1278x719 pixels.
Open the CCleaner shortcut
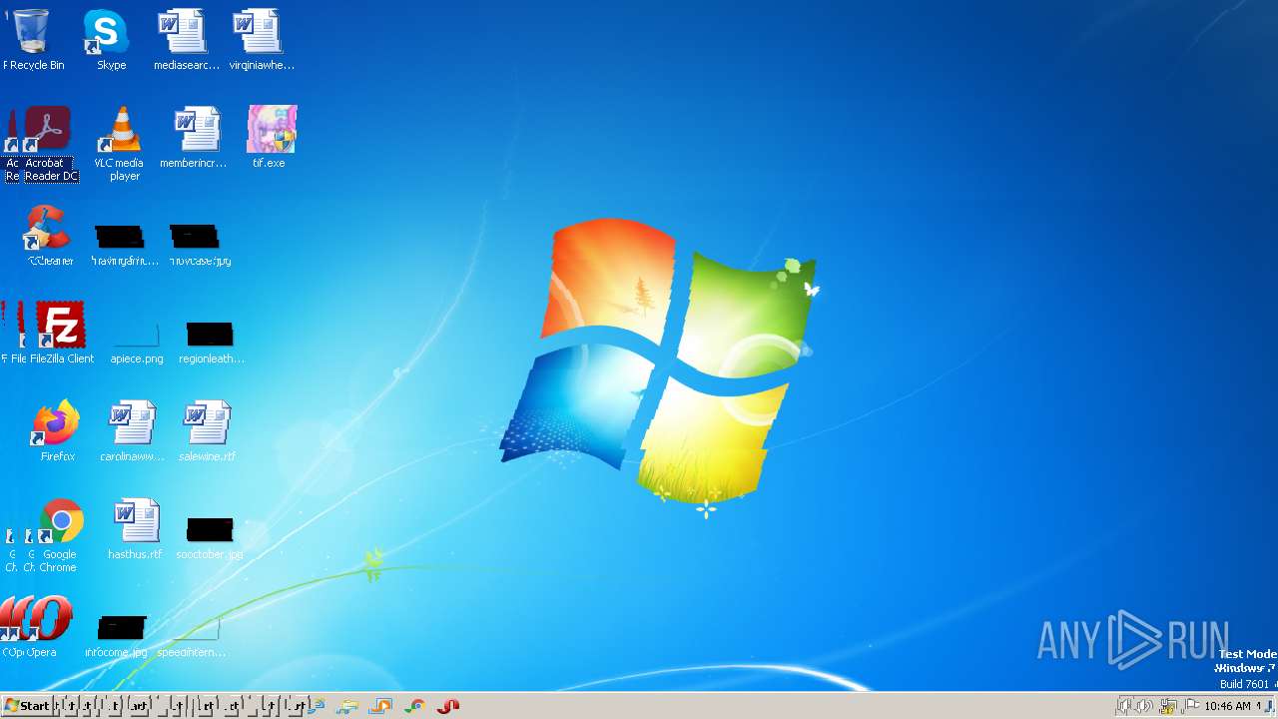tap(49, 236)
